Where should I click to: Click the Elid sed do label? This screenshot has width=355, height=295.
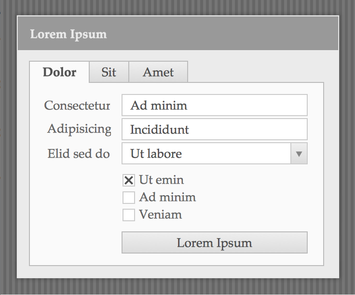point(79,154)
